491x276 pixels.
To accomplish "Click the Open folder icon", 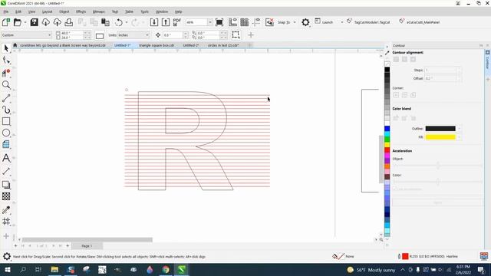I will (x=18, y=22).
